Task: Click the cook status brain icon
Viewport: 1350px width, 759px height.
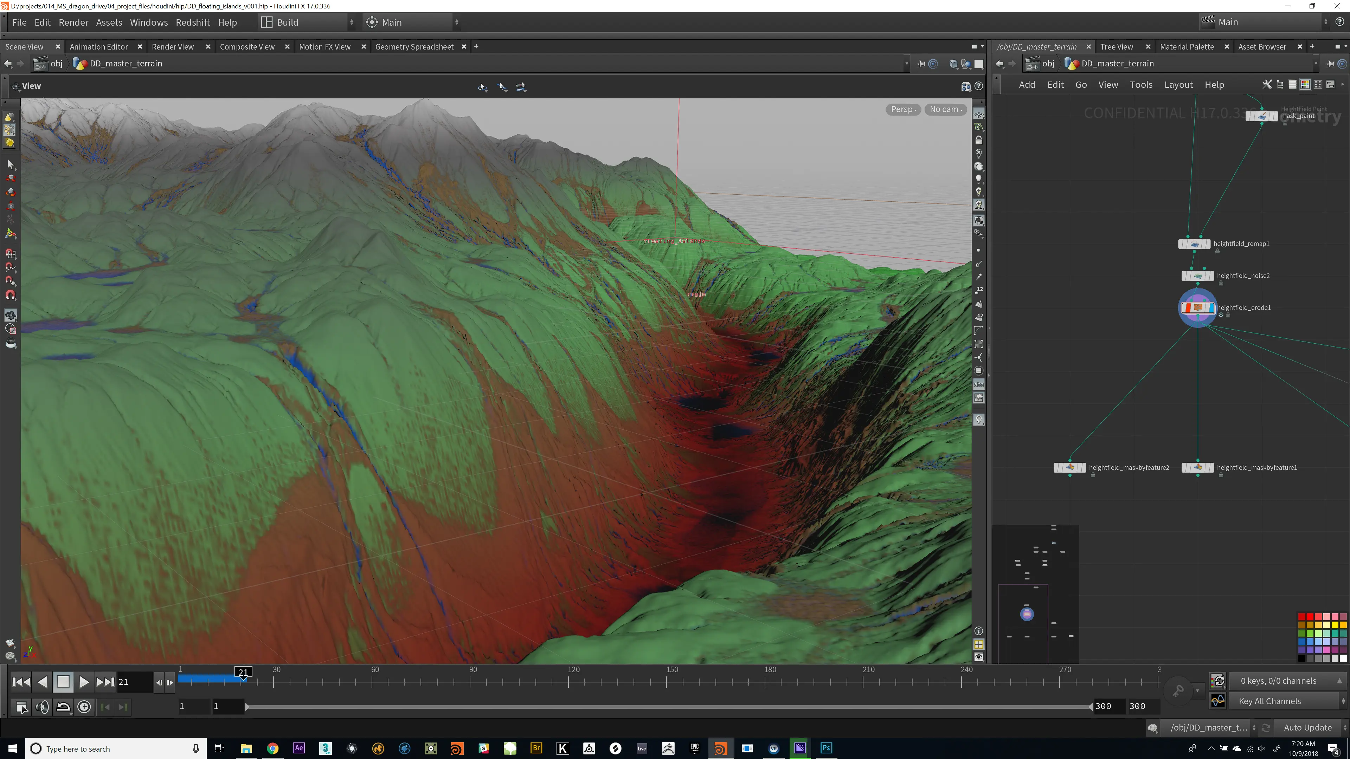Action: point(1152,728)
